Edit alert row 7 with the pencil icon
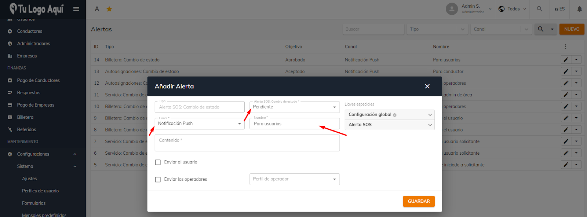 566,141
